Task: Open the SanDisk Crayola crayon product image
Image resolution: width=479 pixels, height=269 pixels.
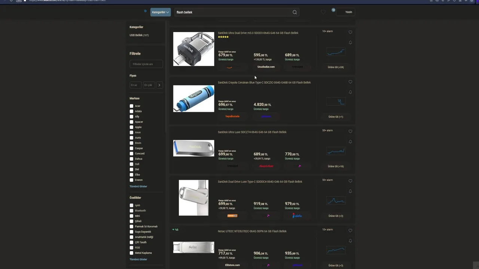Action: 193,99
